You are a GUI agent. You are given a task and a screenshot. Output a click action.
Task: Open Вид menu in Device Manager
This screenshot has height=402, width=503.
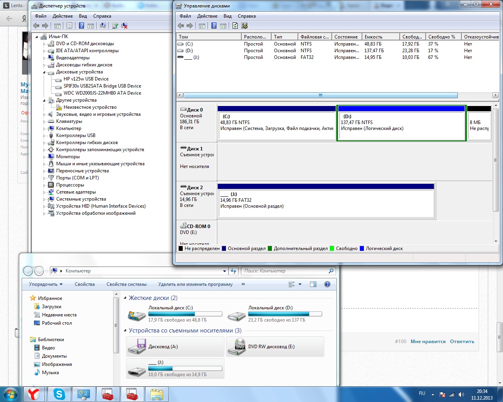click(83, 16)
